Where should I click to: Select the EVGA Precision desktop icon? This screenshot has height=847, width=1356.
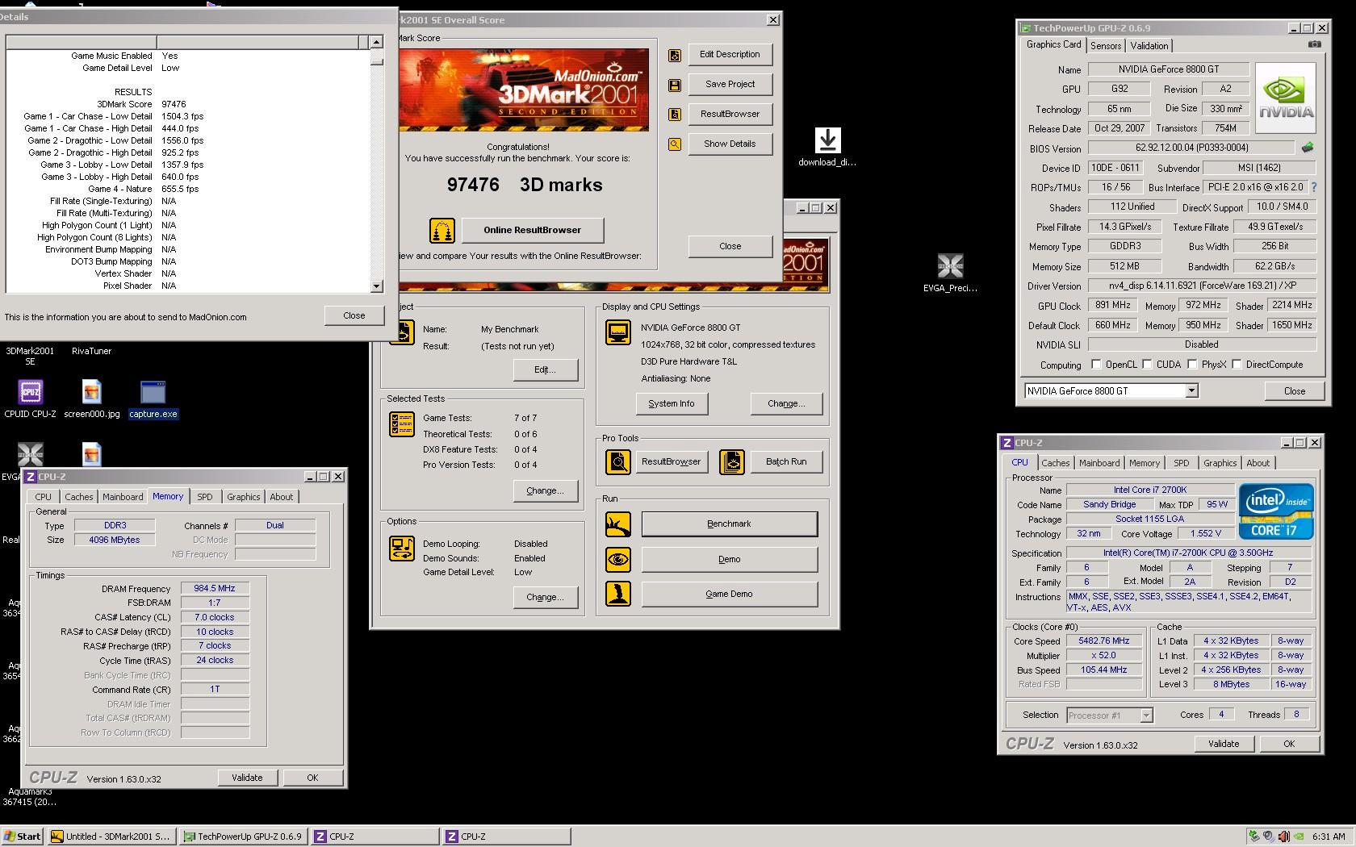pos(950,273)
